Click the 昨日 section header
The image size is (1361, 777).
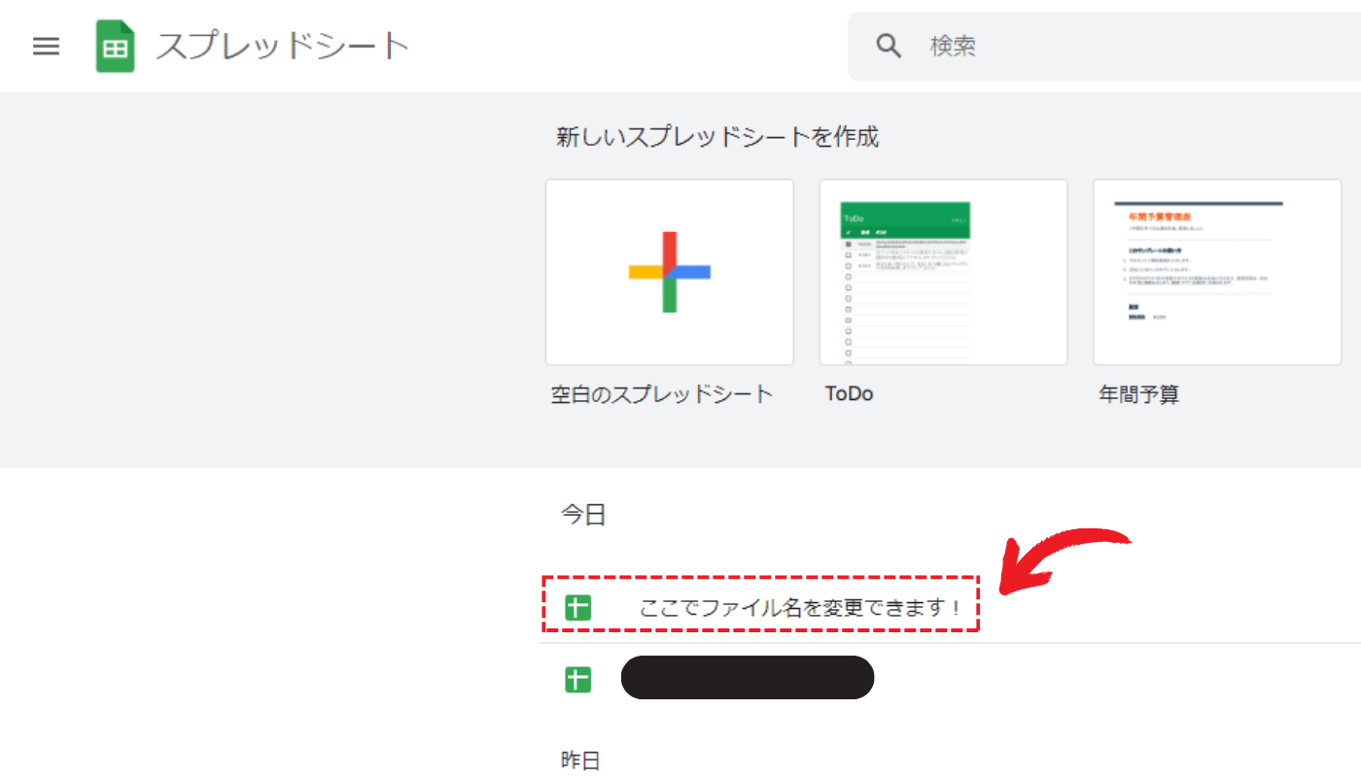(x=580, y=760)
